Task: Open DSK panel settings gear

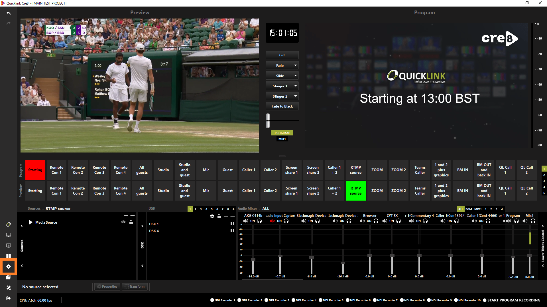Action: (x=212, y=216)
